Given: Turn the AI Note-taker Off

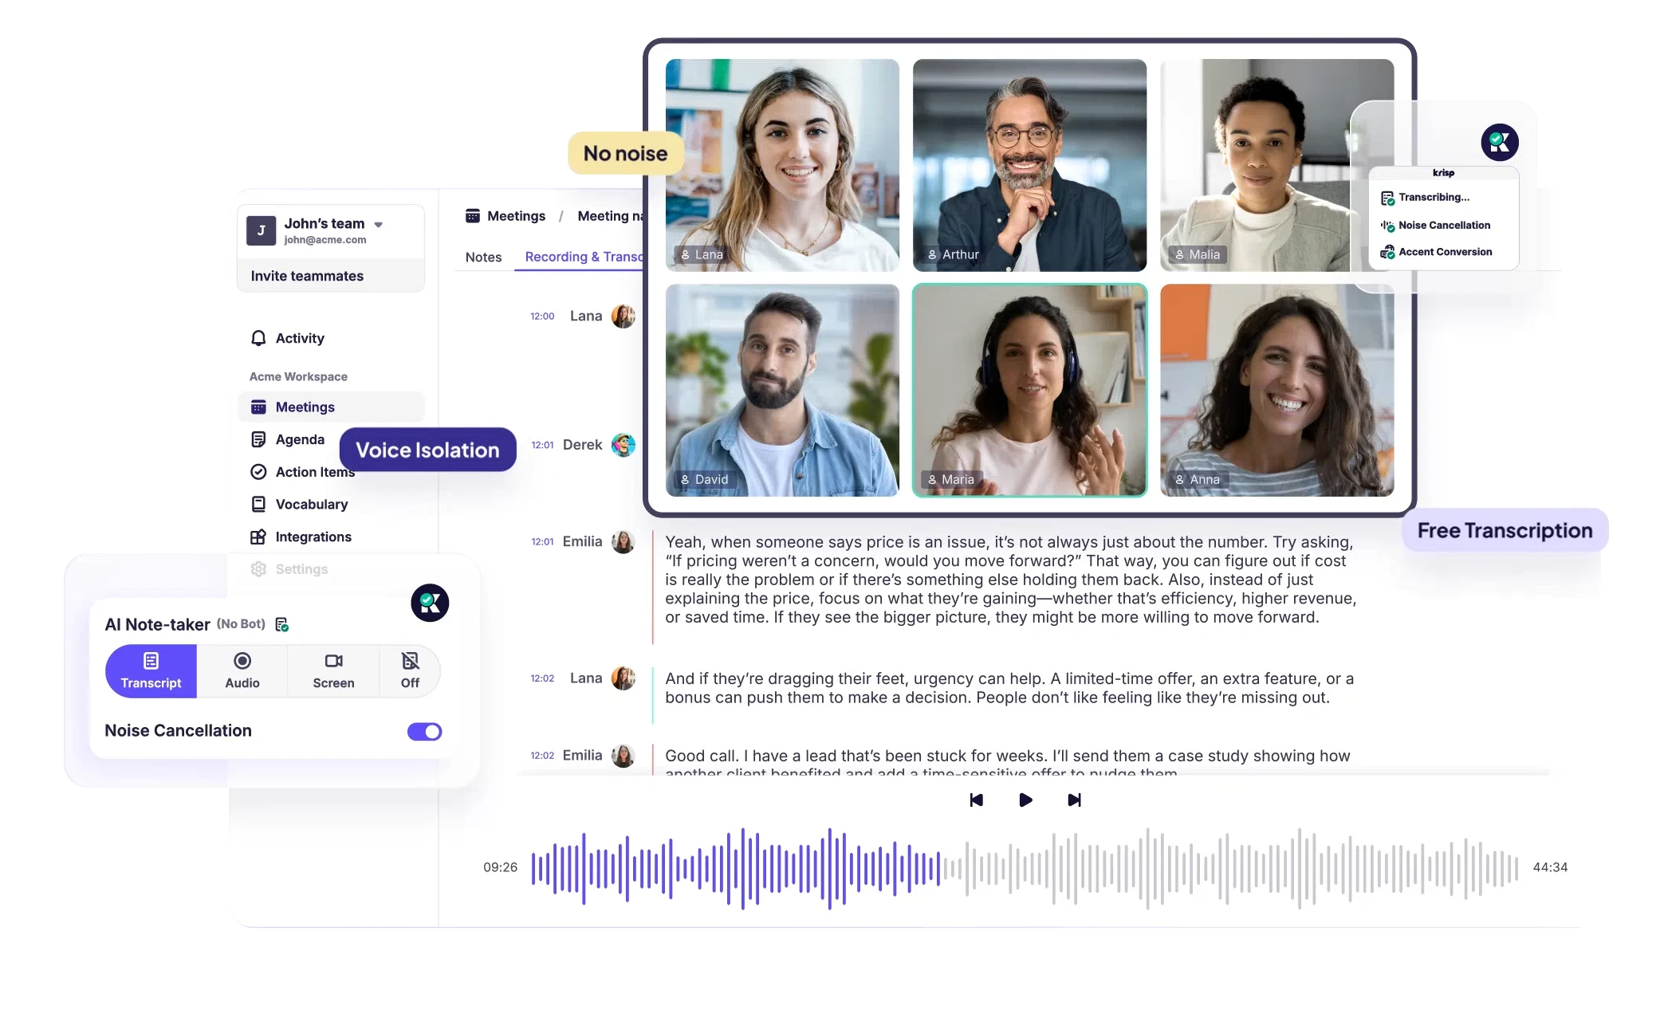Looking at the screenshot, I should [410, 671].
